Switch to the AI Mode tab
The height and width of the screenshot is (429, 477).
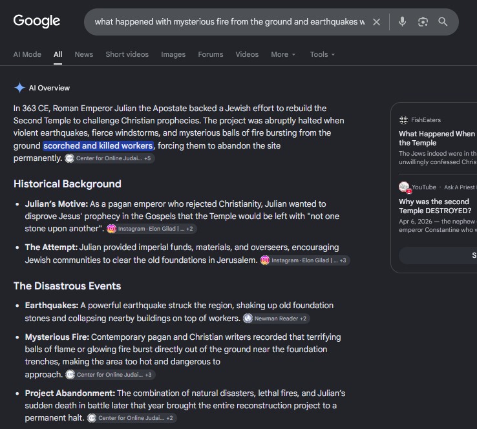click(27, 54)
